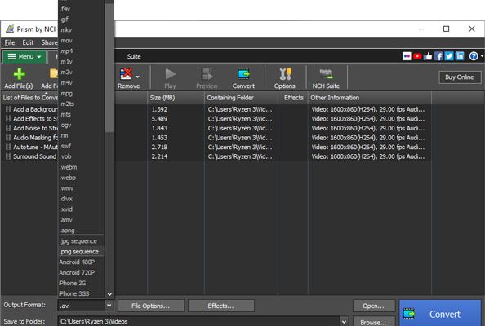
Task: Click format list scroll-down arrow
Action: [109, 294]
